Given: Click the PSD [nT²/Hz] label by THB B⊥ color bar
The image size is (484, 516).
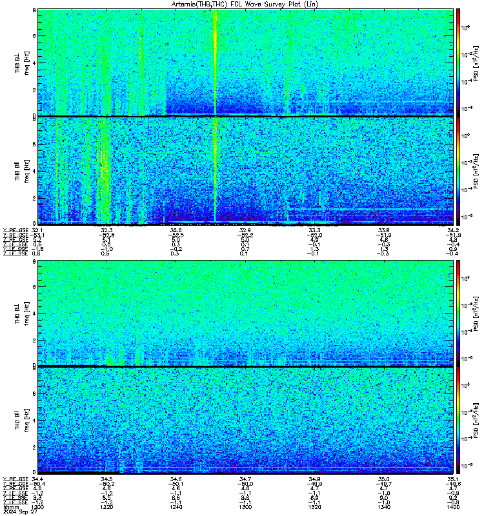Looking at the screenshot, I should [x=476, y=63].
